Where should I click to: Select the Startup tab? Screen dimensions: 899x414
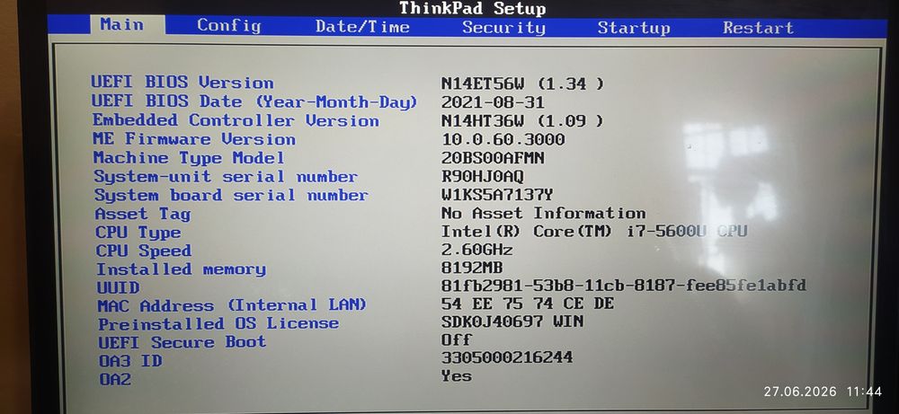click(634, 28)
